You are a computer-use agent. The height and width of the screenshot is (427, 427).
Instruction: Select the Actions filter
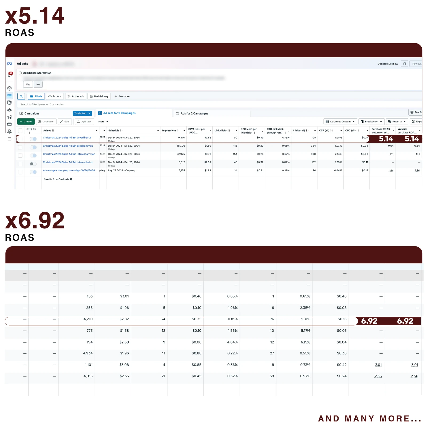click(x=55, y=96)
